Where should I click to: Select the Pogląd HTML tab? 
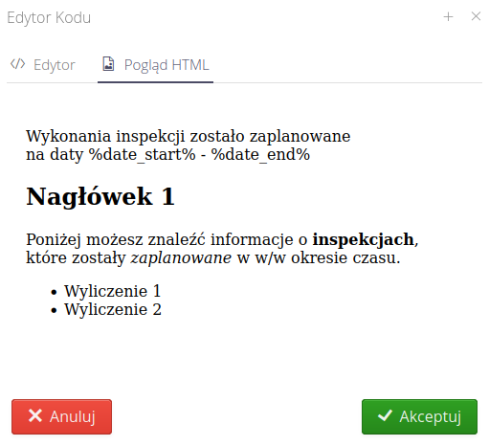coord(155,65)
